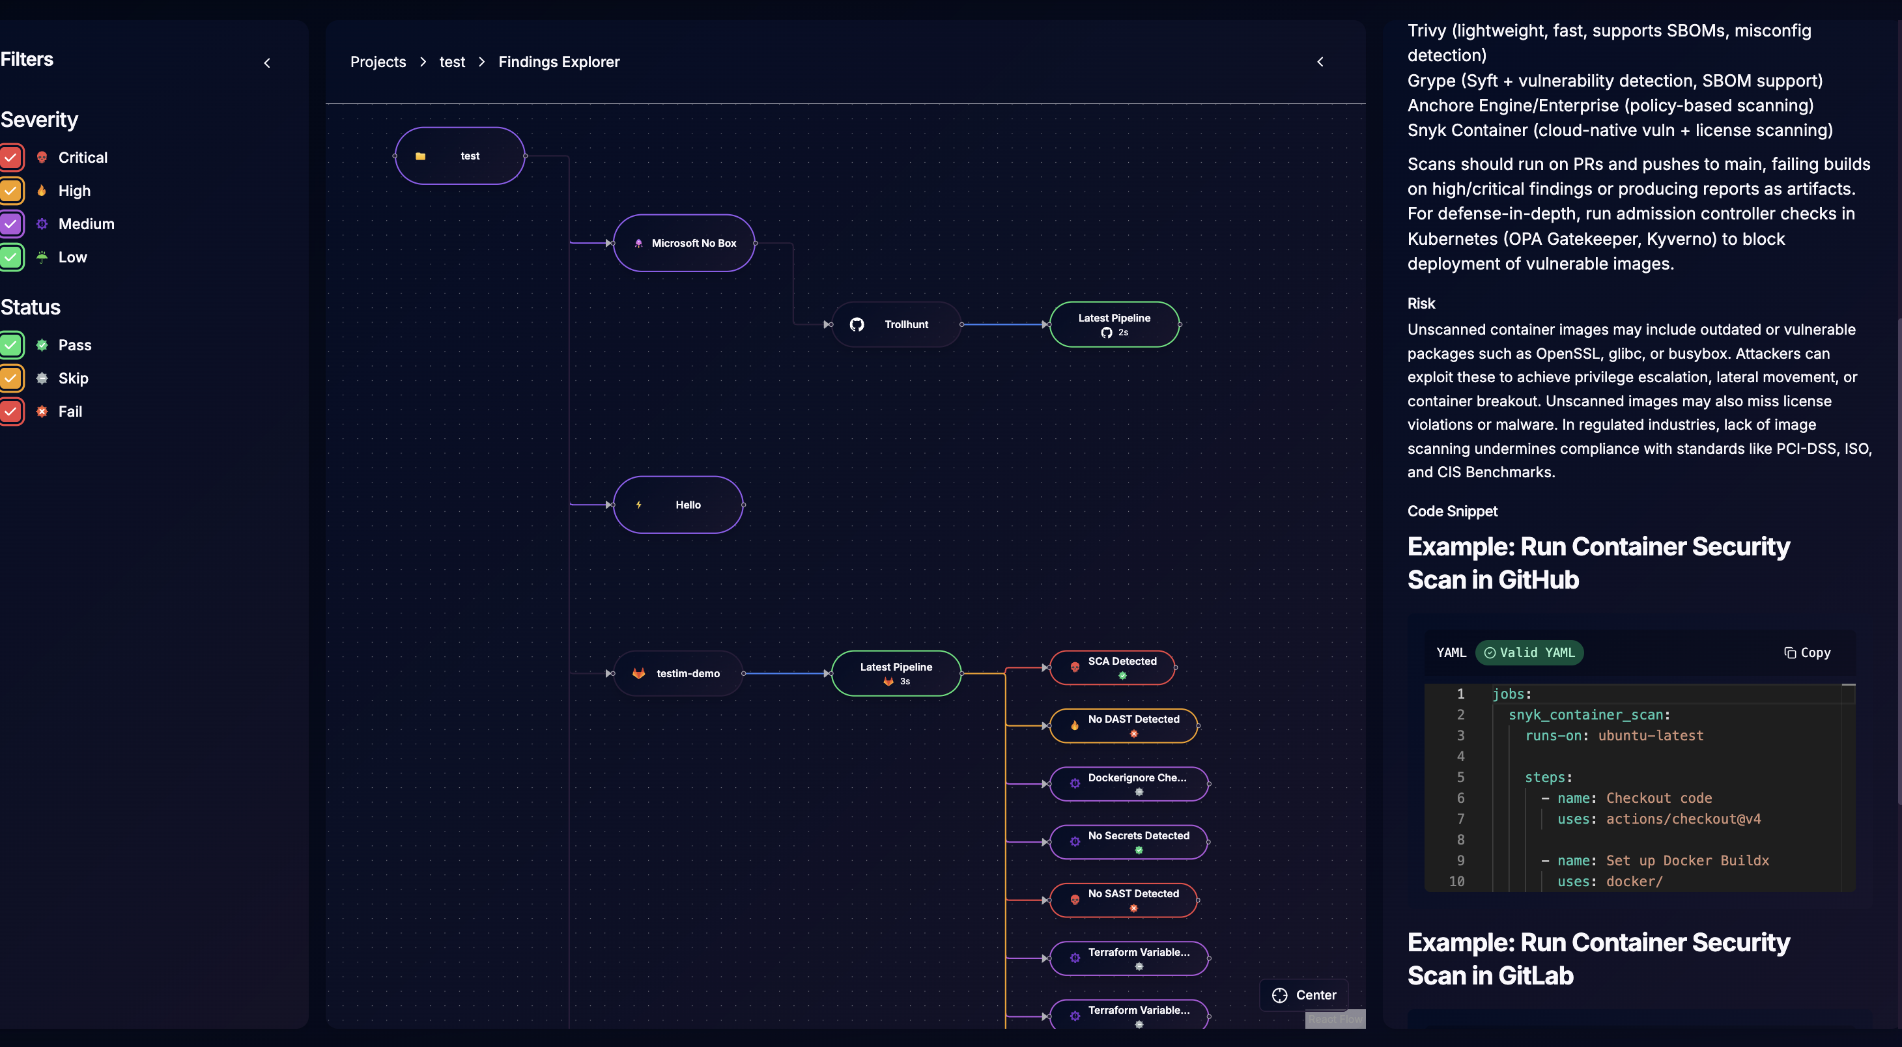Expand the Projects breadcrumb
This screenshot has height=1047, width=1902.
[x=378, y=62]
